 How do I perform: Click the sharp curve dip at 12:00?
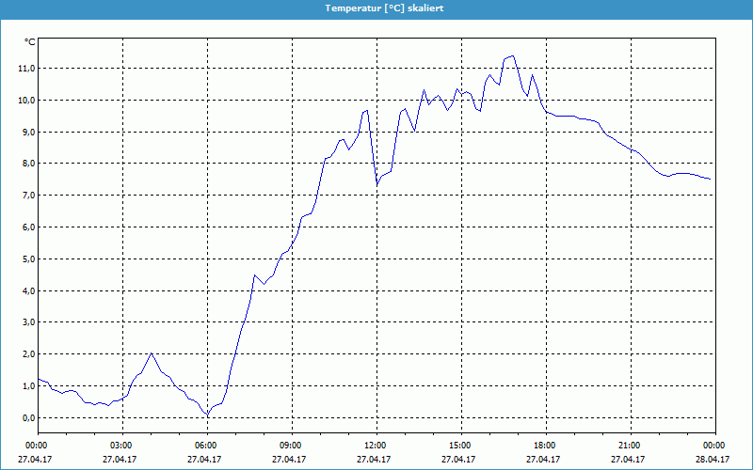point(377,183)
